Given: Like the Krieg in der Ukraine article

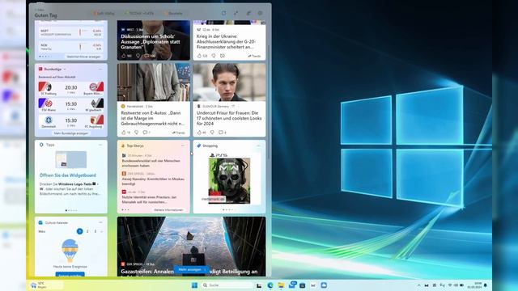Looking at the screenshot, I should 200,56.
